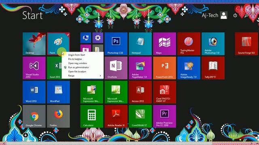Click the scrollbar left arrow
The image size is (259, 145).
(4, 143)
